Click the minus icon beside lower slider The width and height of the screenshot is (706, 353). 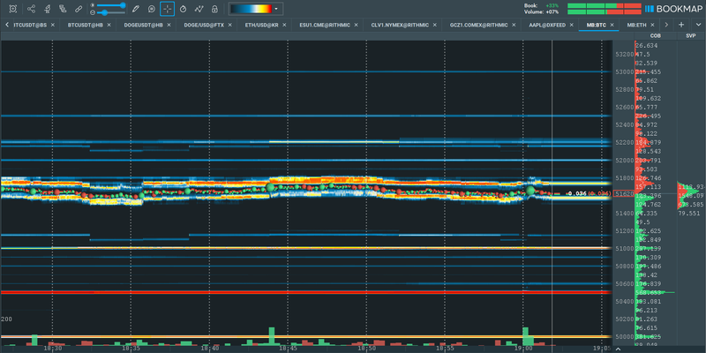pos(93,12)
